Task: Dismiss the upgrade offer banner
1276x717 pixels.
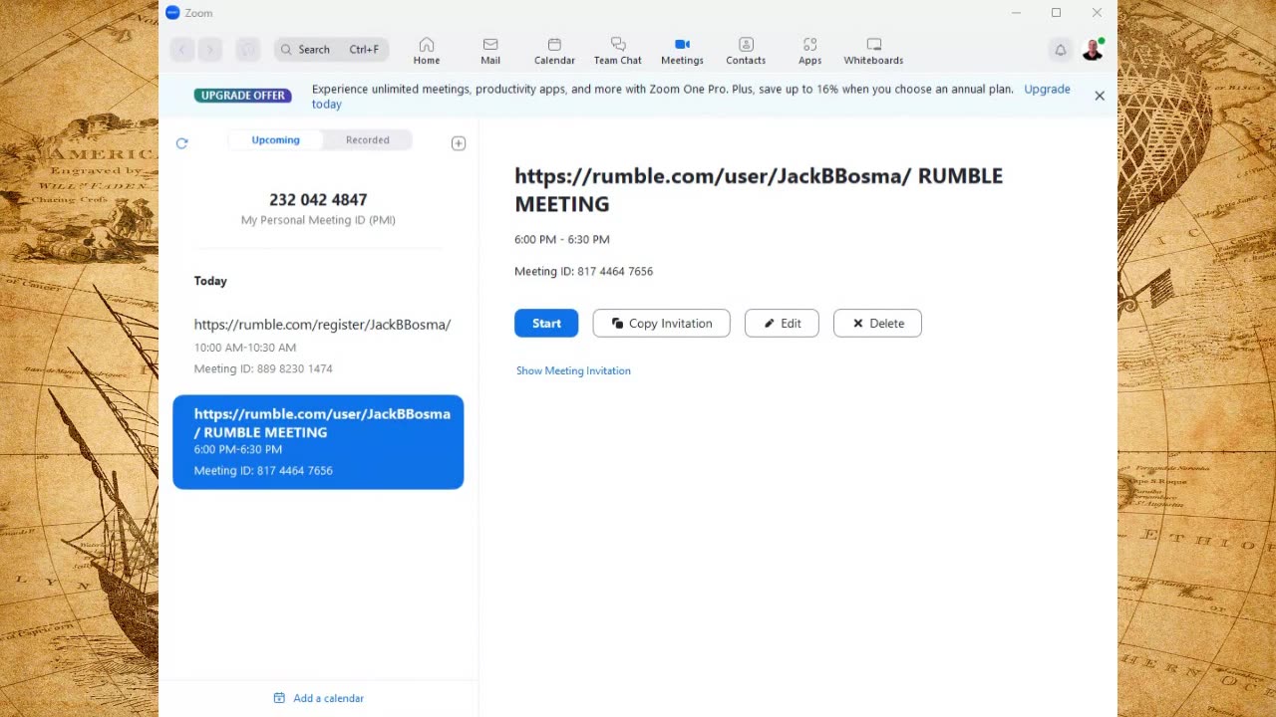Action: click(1100, 96)
